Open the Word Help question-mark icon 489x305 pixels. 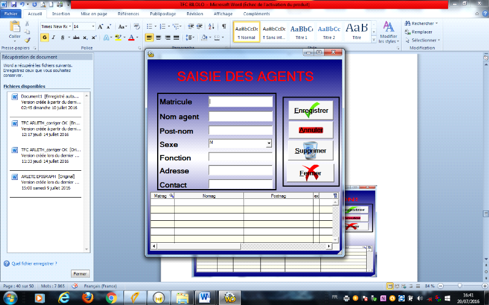pyautogui.click(x=485, y=13)
